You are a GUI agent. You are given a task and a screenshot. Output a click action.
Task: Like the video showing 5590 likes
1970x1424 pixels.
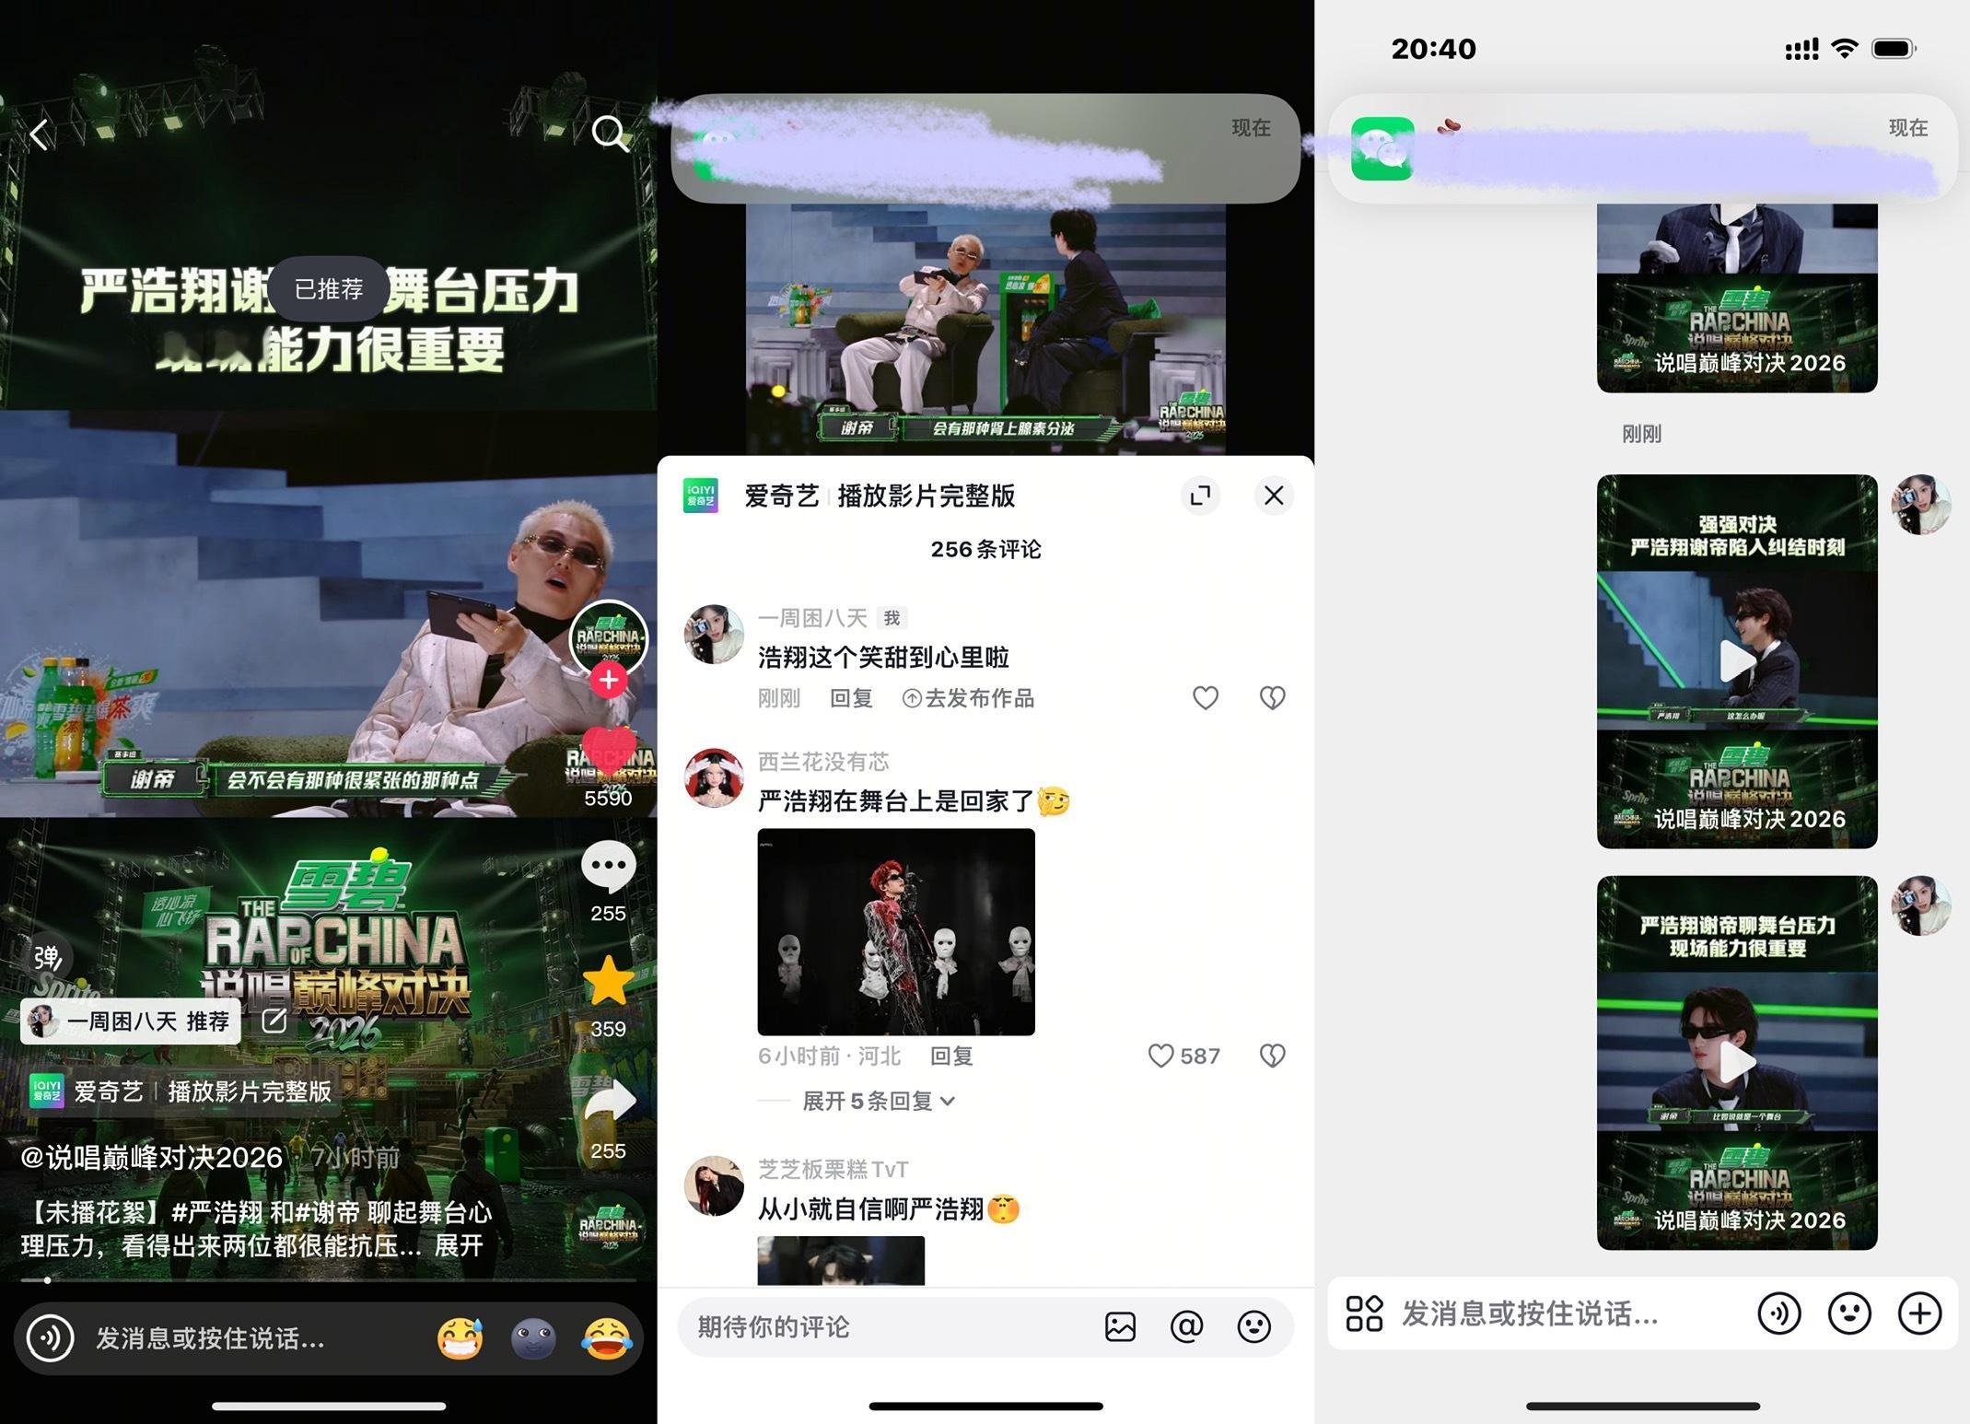[x=608, y=753]
